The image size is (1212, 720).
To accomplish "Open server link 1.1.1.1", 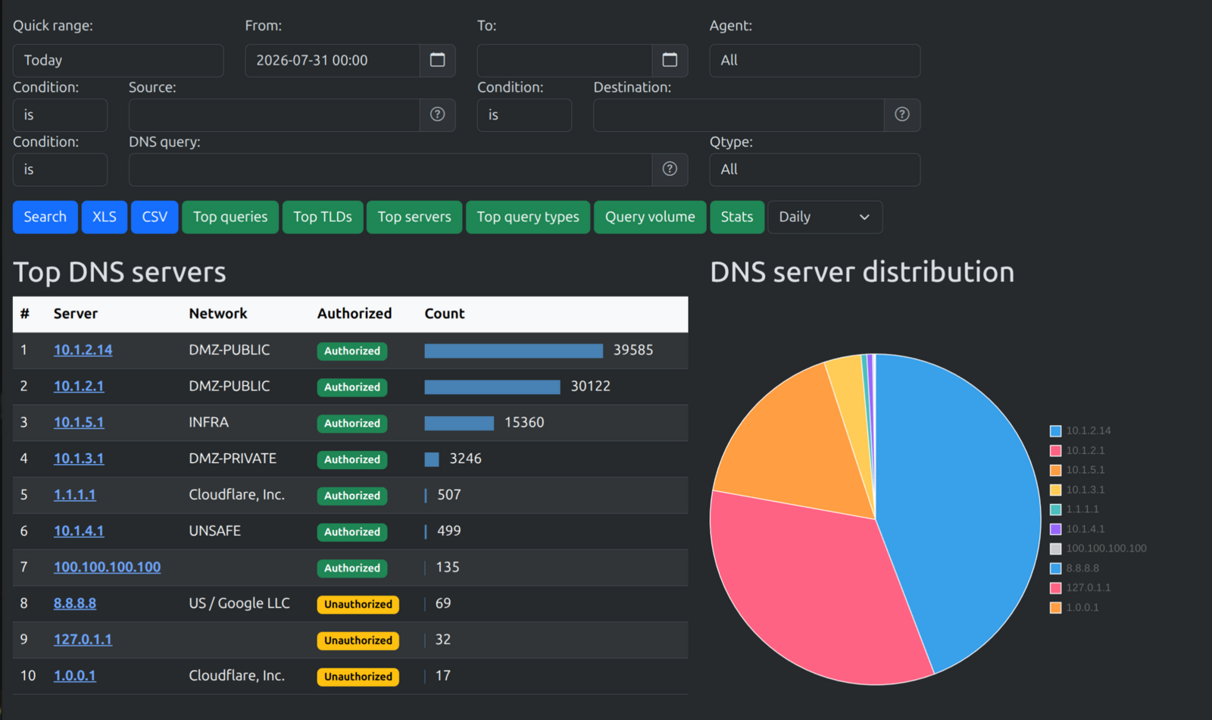I will click(75, 495).
